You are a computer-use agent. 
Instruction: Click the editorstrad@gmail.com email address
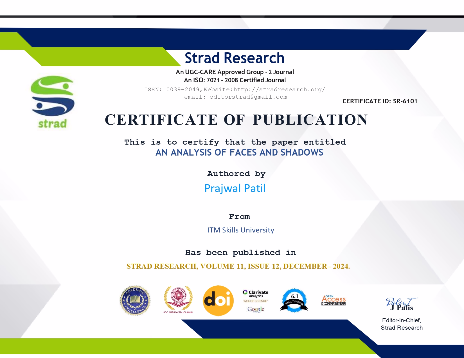(248, 97)
